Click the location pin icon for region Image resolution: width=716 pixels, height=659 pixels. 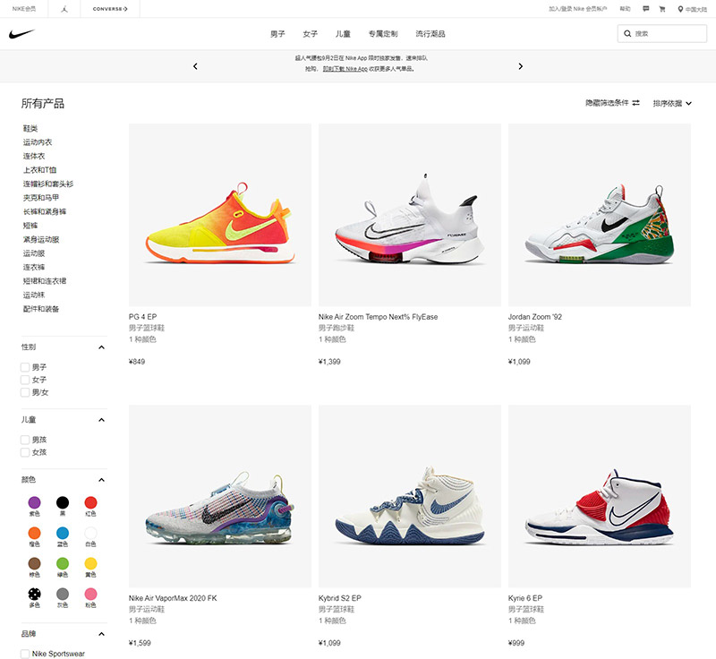(x=680, y=9)
